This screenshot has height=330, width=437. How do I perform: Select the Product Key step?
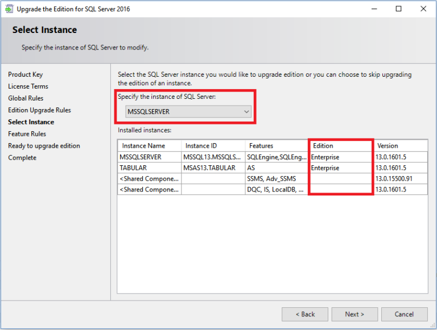[x=26, y=74]
